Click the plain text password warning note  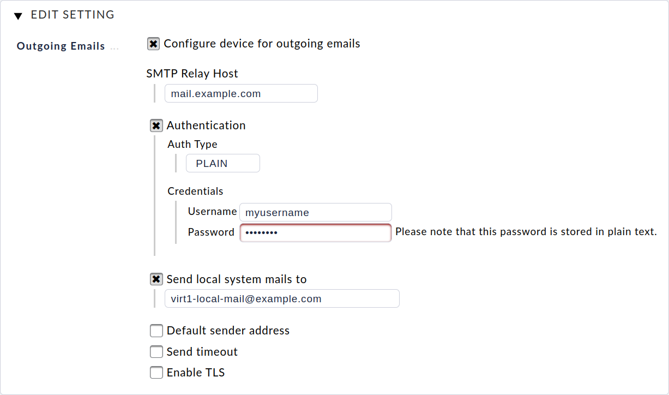click(526, 231)
